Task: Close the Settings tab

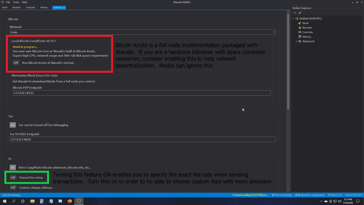Action: [x=64, y=8]
